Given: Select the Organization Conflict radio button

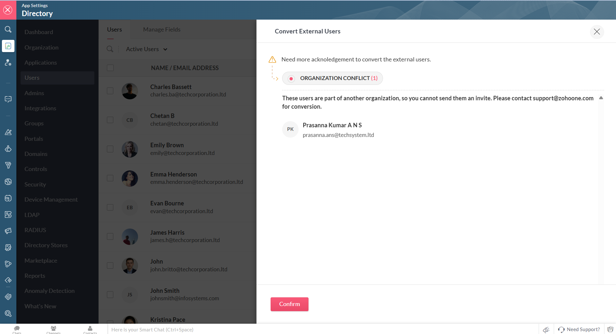Looking at the screenshot, I should point(291,78).
